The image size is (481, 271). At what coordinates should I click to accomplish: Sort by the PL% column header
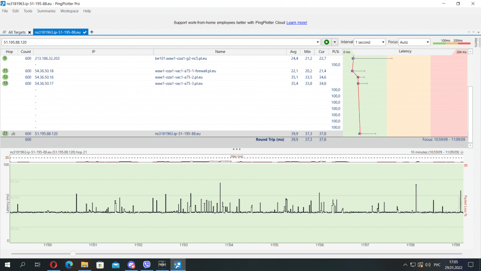(x=335, y=52)
